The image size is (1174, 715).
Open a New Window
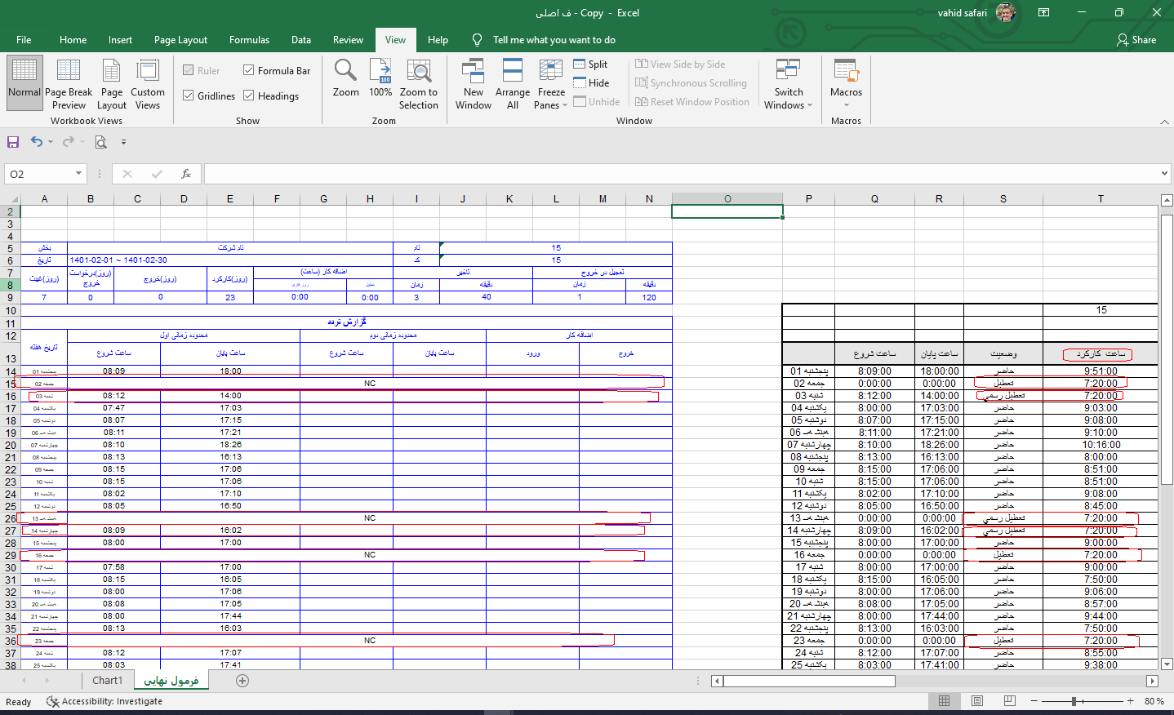[474, 82]
